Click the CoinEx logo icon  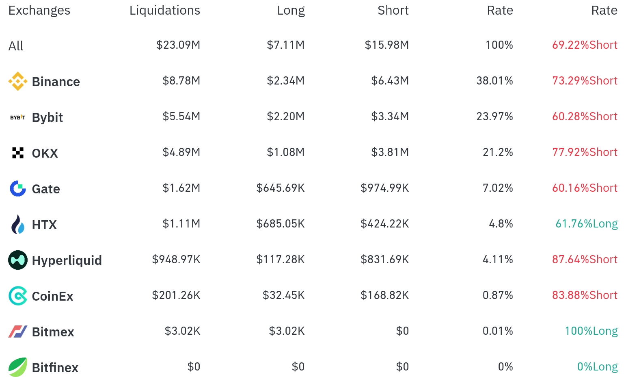18,296
